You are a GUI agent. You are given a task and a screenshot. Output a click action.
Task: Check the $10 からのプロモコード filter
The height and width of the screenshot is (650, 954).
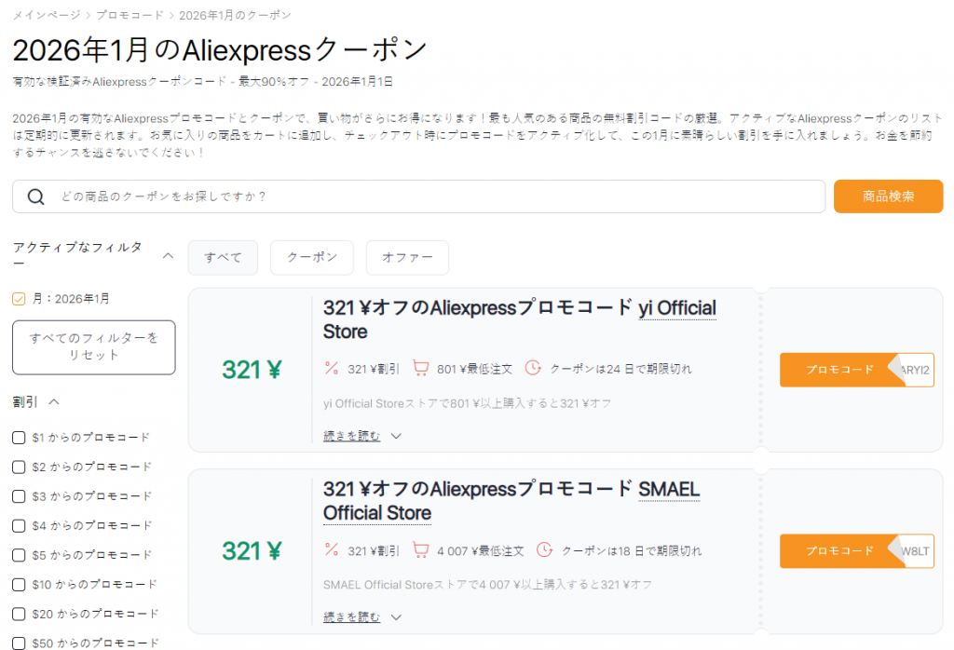(x=17, y=584)
